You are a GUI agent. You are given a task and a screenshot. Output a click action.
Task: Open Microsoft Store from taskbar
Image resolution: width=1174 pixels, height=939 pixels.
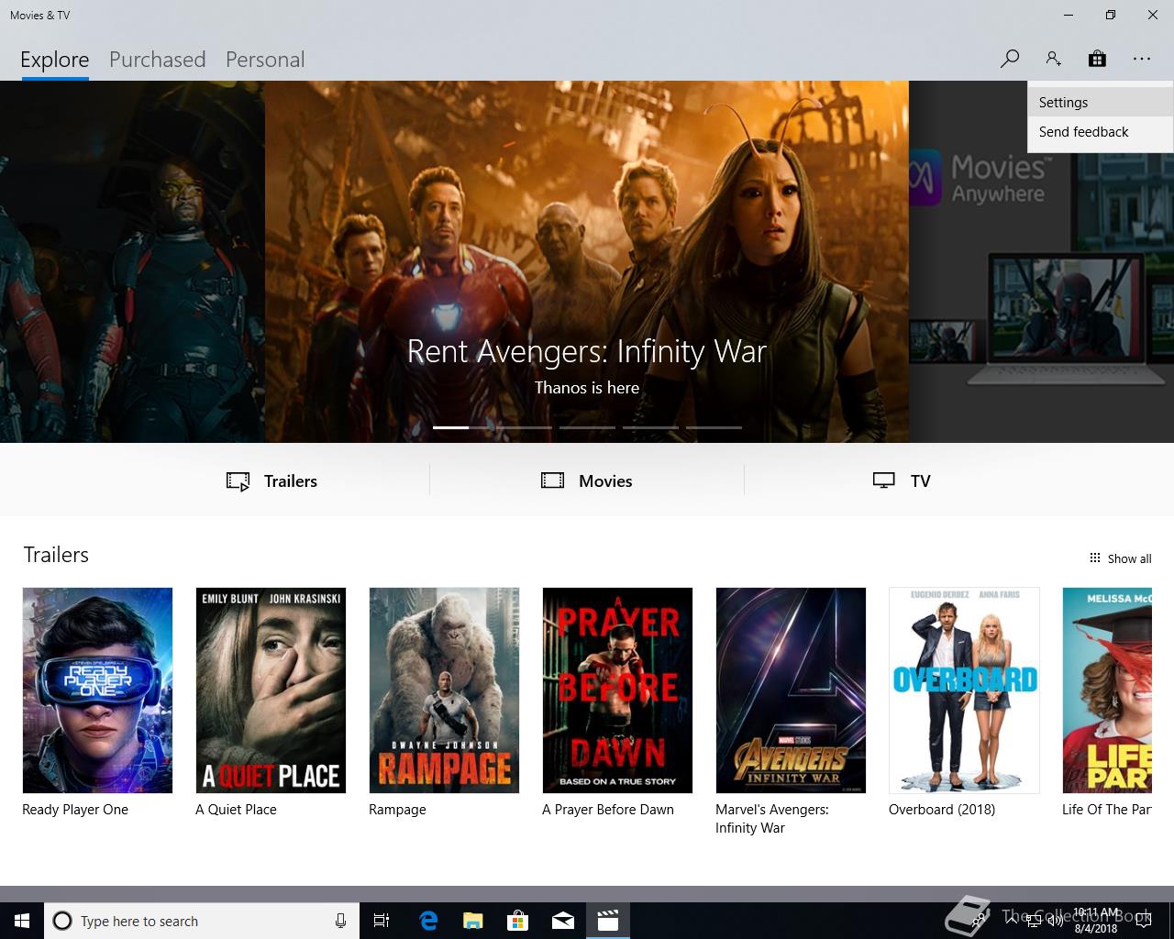pos(518,921)
